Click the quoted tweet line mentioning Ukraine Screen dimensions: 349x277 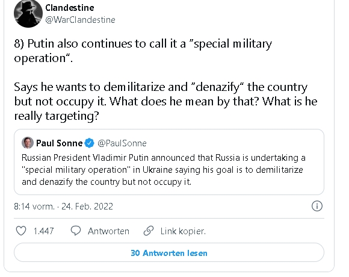(x=162, y=170)
